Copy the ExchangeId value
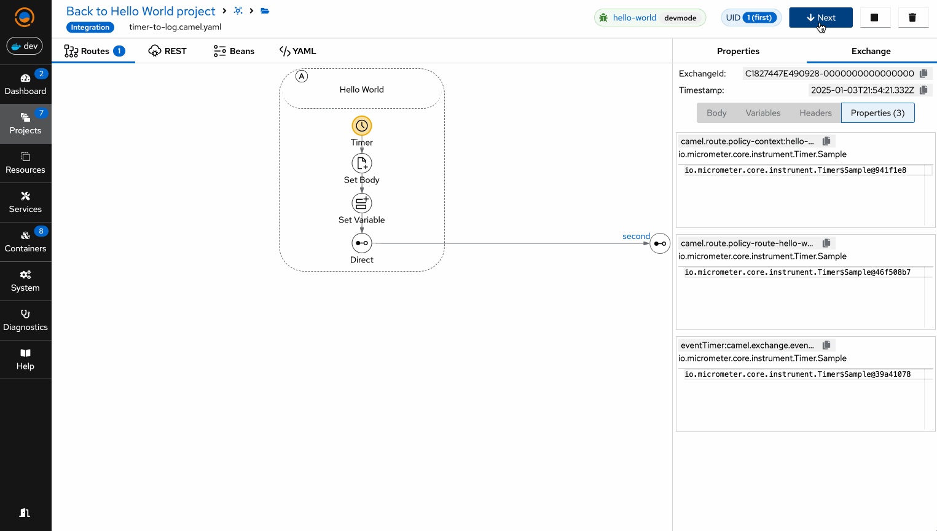Viewport: 937px width, 531px height. [923, 74]
